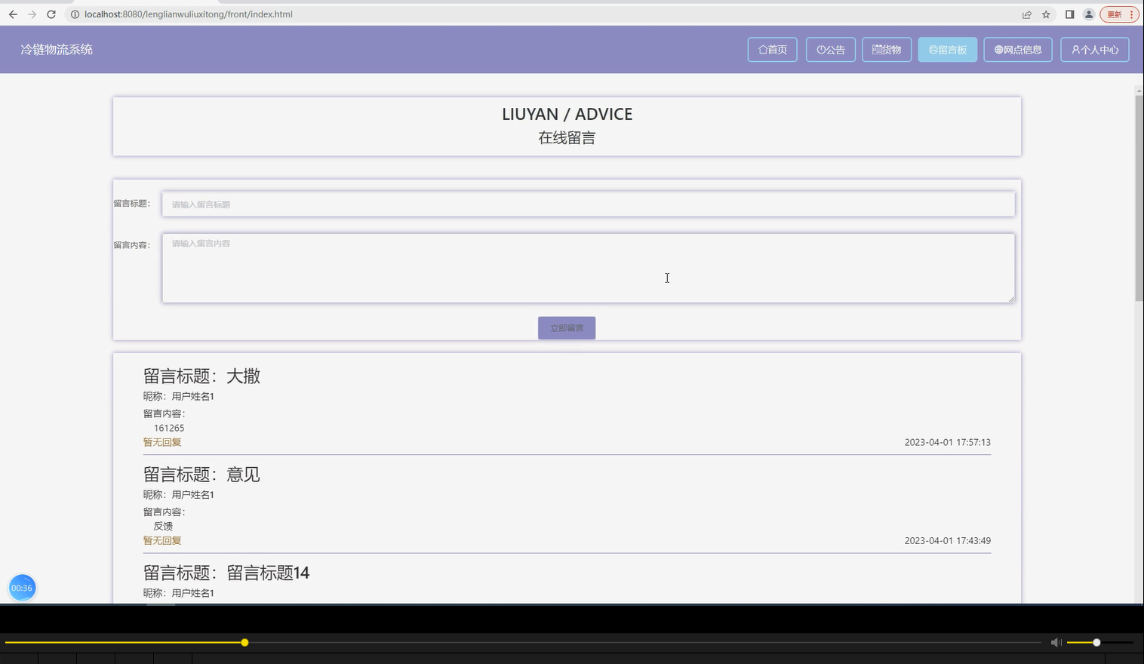Image resolution: width=1144 pixels, height=664 pixels.
Task: Click the share page icon
Action: tap(1027, 14)
